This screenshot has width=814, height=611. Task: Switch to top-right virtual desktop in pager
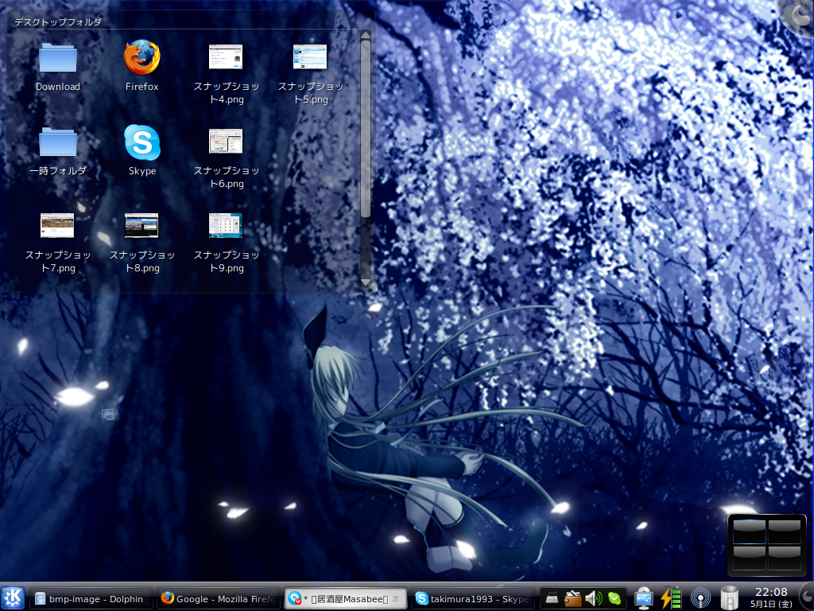point(785,531)
